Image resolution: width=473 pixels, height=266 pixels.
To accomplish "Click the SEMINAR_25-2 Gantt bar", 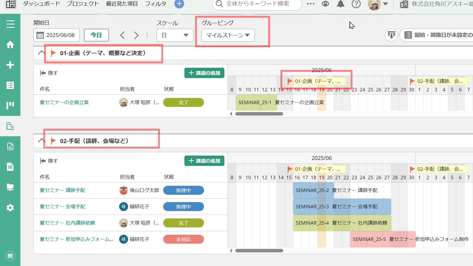I will (x=314, y=190).
